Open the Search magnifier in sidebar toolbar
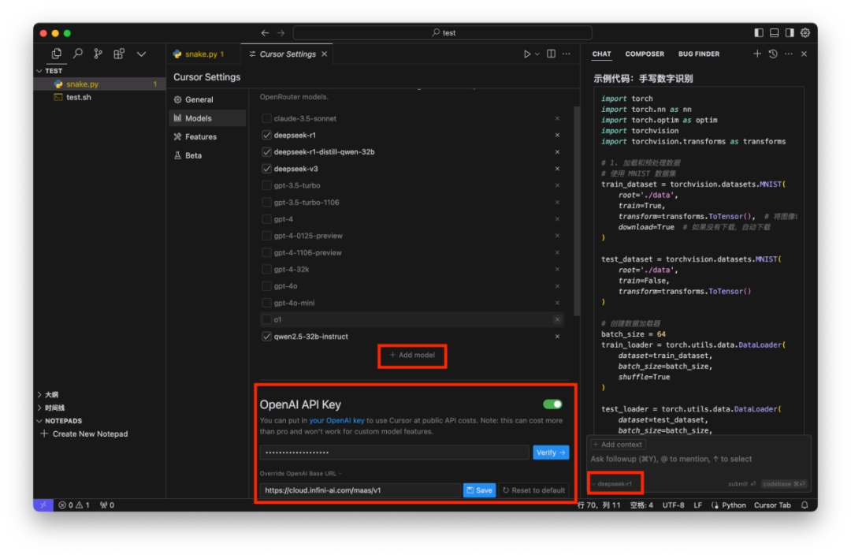Screen dimensions: 851x555 click(77, 54)
